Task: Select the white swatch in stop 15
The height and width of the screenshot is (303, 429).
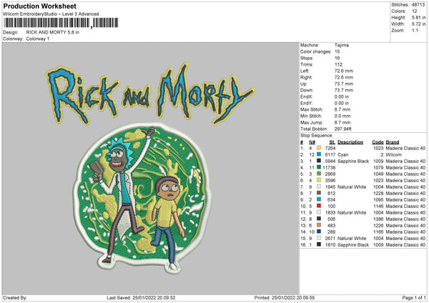Action: (x=319, y=238)
